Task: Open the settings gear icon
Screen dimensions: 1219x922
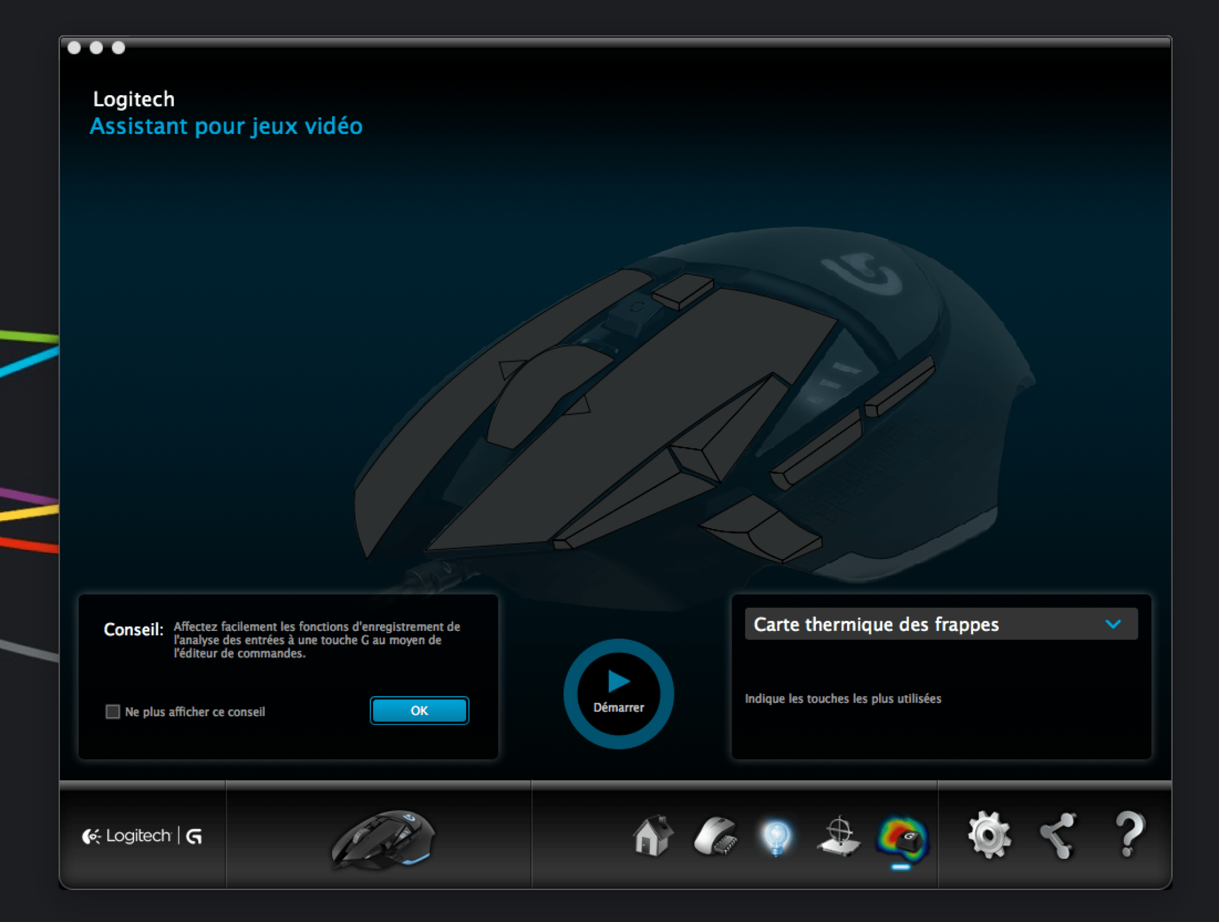Action: [989, 835]
